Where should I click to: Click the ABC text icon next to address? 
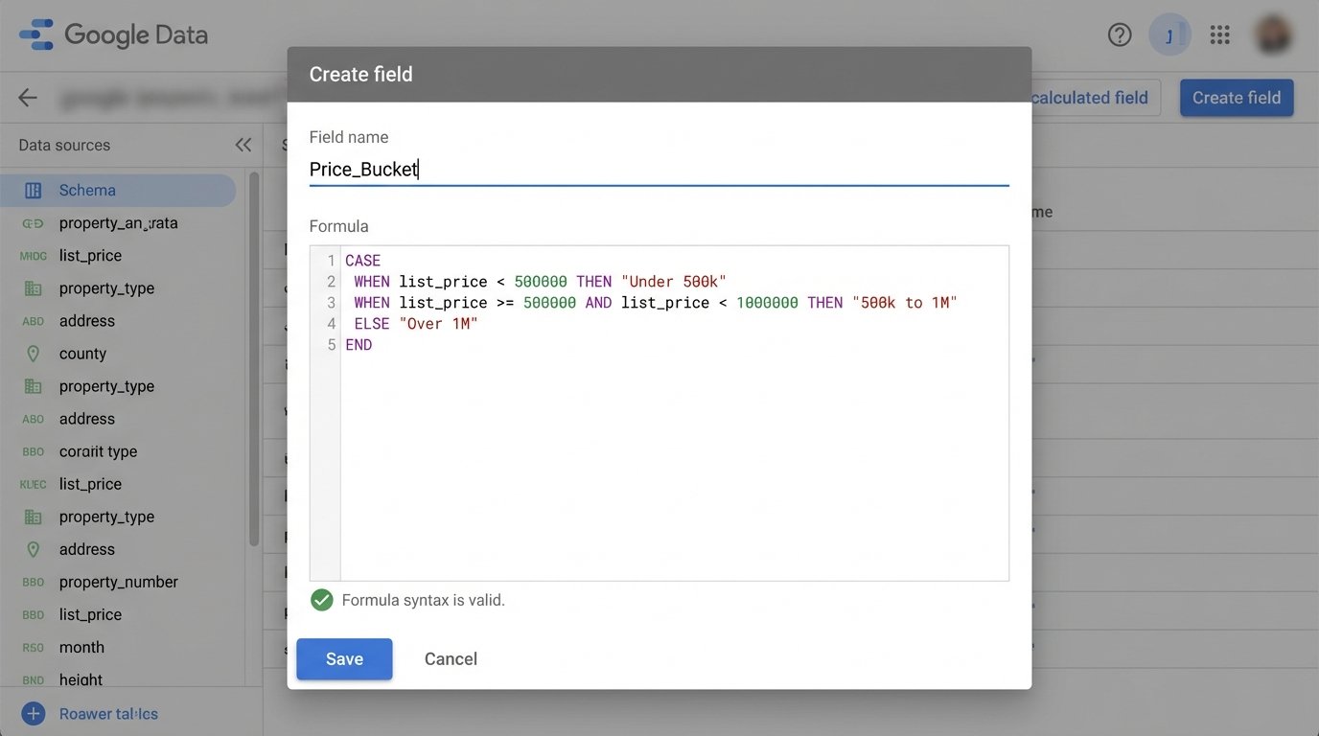click(32, 320)
